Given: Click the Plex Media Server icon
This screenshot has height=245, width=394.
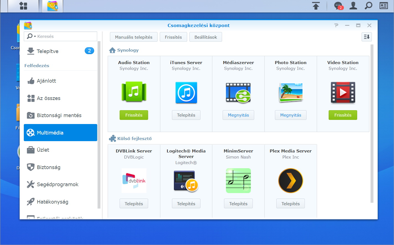Looking at the screenshot, I should pyautogui.click(x=290, y=181).
